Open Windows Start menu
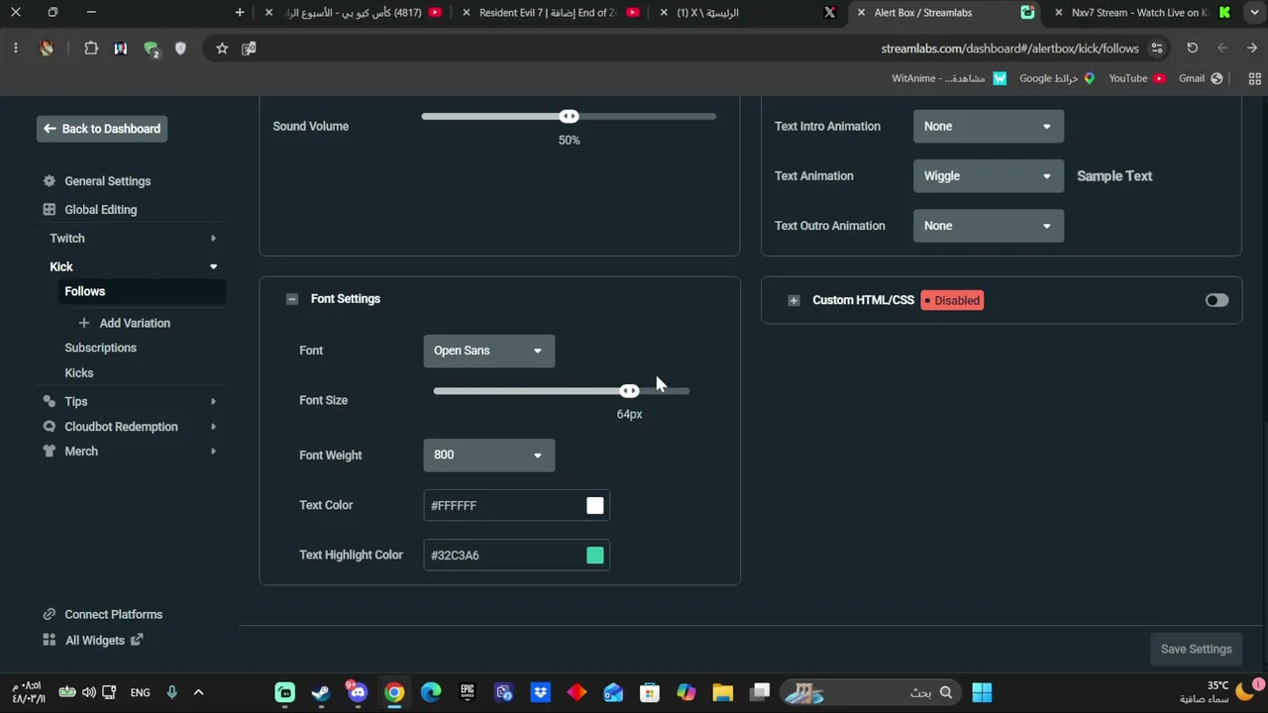This screenshot has height=713, width=1268. (982, 693)
